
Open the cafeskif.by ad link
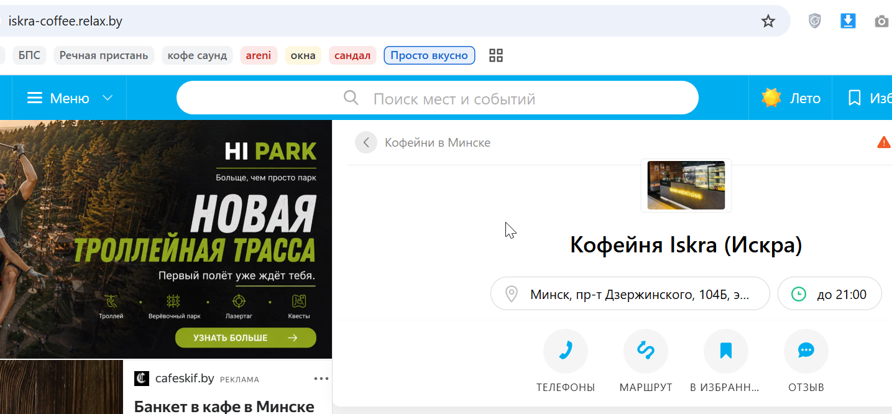(185, 379)
